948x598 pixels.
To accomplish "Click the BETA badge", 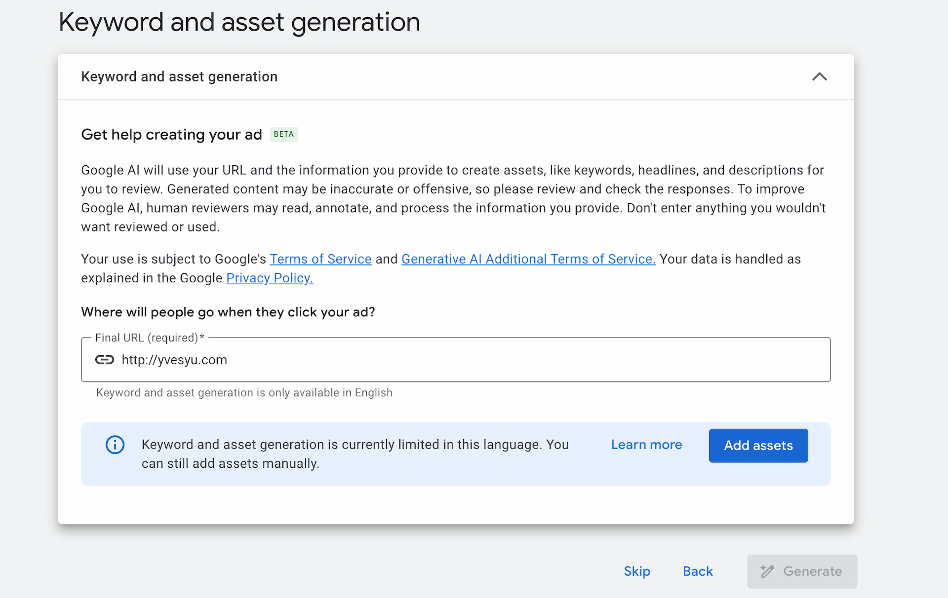I will coord(284,134).
